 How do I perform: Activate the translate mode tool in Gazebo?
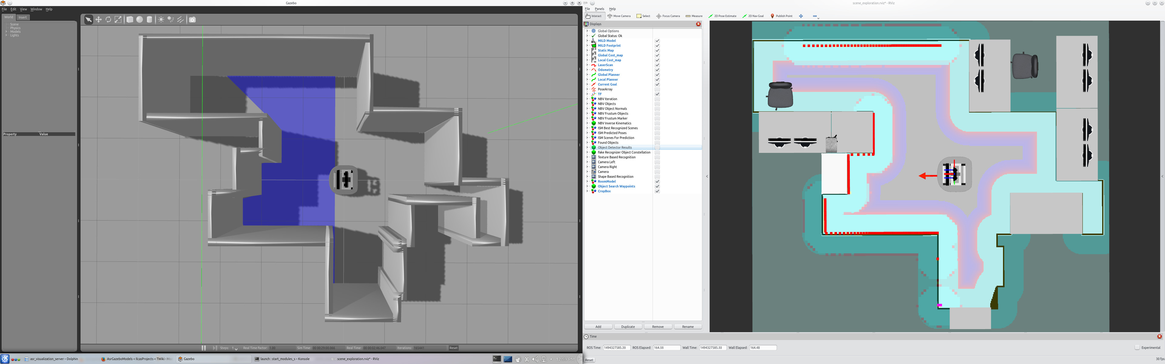click(99, 19)
